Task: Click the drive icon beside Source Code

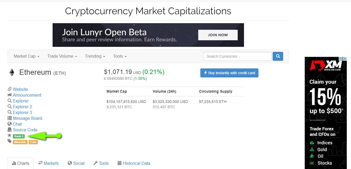Action: pos(10,130)
